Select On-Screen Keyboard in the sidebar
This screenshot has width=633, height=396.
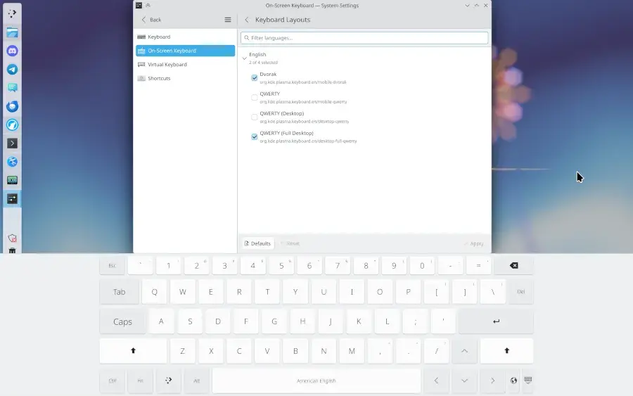tap(185, 51)
